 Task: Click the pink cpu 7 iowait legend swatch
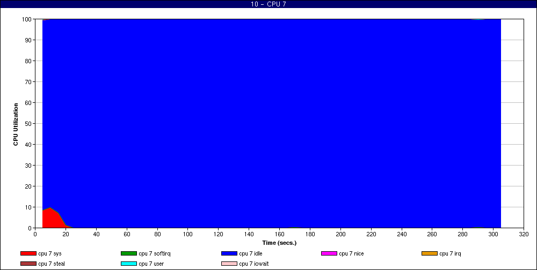point(229,264)
